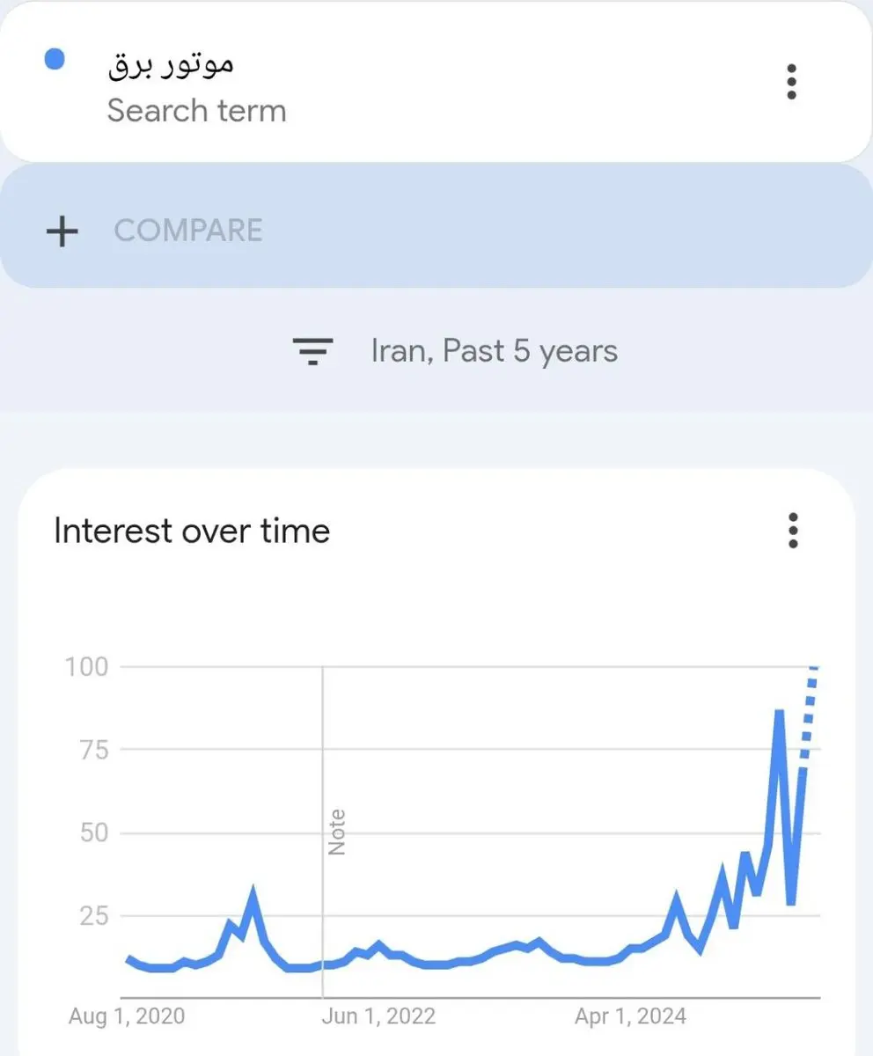Image resolution: width=873 pixels, height=1056 pixels.
Task: Open Interest over time options menu
Action: click(x=793, y=531)
